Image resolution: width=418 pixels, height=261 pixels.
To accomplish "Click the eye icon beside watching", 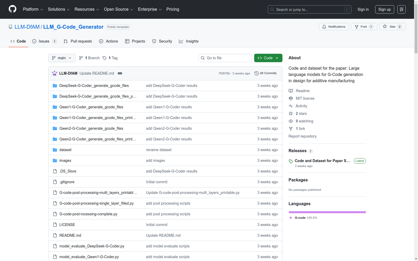I will coord(291,121).
